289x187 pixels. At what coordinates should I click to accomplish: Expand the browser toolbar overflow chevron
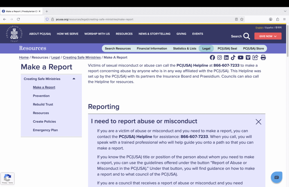click(285, 11)
